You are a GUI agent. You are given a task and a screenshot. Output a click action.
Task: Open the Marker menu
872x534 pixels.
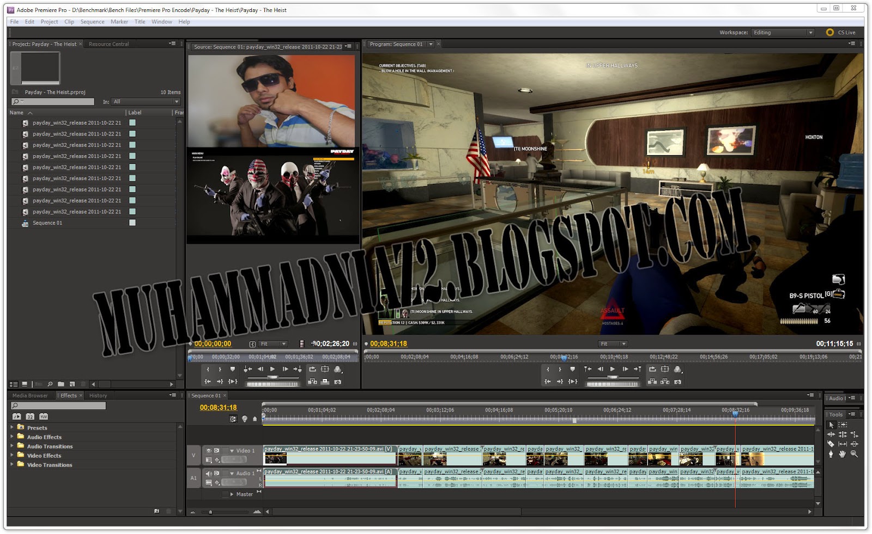tap(119, 22)
